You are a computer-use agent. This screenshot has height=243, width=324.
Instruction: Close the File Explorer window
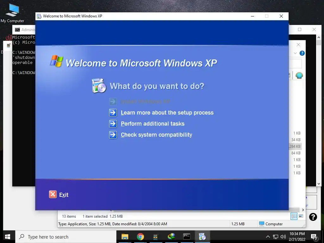pos(298,45)
